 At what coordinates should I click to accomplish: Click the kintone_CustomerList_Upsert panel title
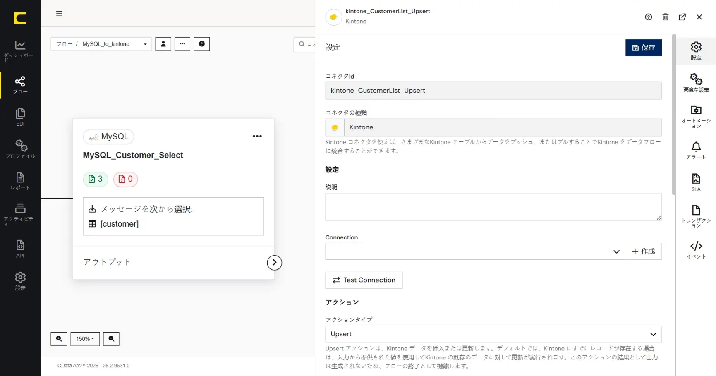coord(388,11)
